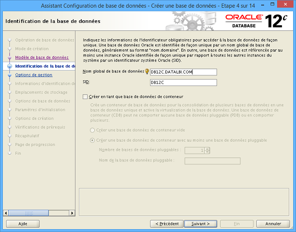Click the Vérifications de prérequis step
The height and width of the screenshot is (232, 296).
(40, 127)
